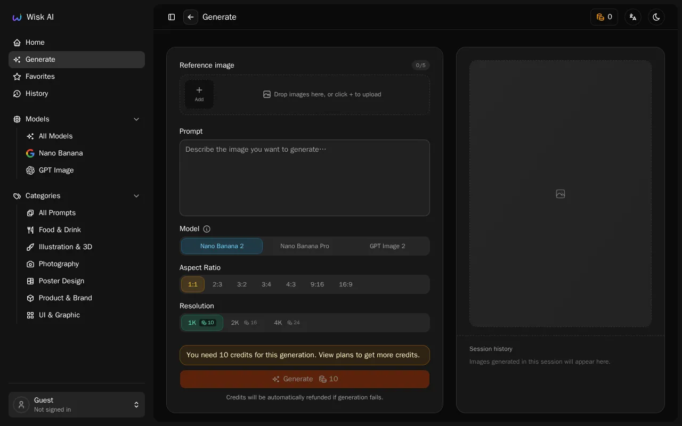Image resolution: width=682 pixels, height=426 pixels.
Task: Click the Guest avatar icon
Action: click(x=21, y=405)
